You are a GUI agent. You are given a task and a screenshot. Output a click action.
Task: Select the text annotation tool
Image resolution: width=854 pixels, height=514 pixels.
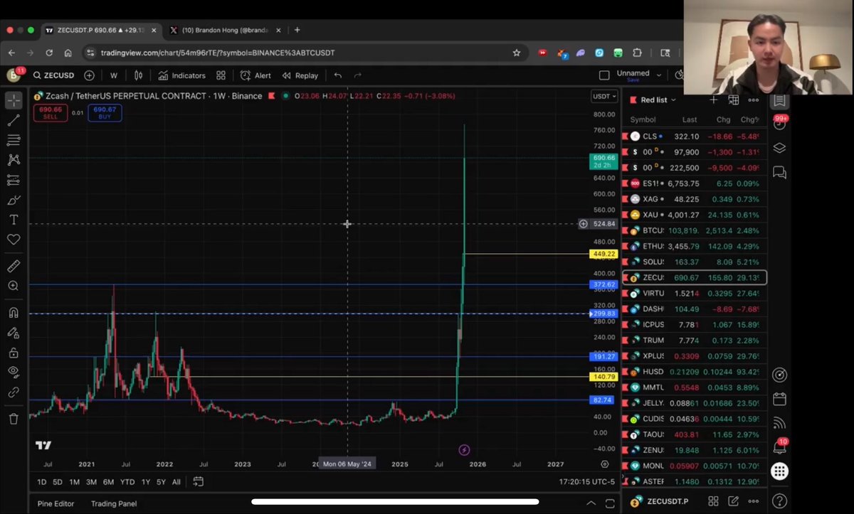point(14,220)
